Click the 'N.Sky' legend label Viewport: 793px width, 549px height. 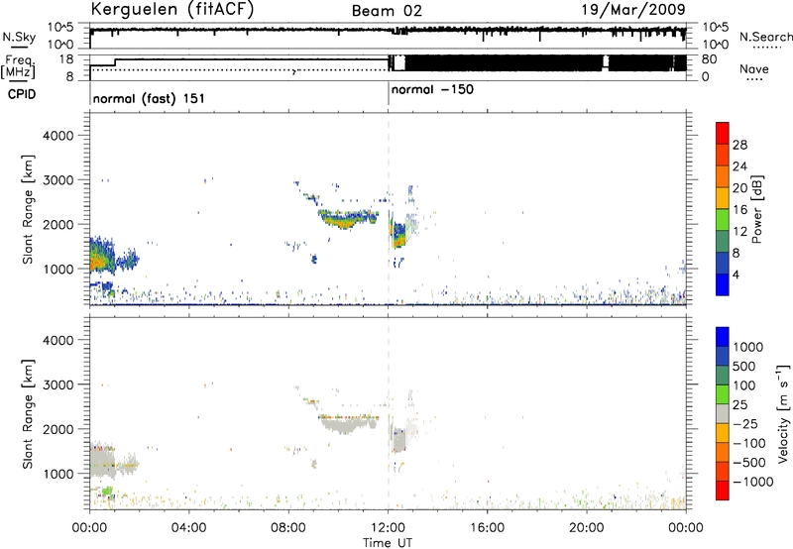(19, 37)
